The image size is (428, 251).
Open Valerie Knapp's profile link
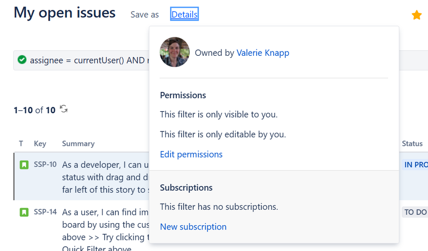[x=263, y=53]
